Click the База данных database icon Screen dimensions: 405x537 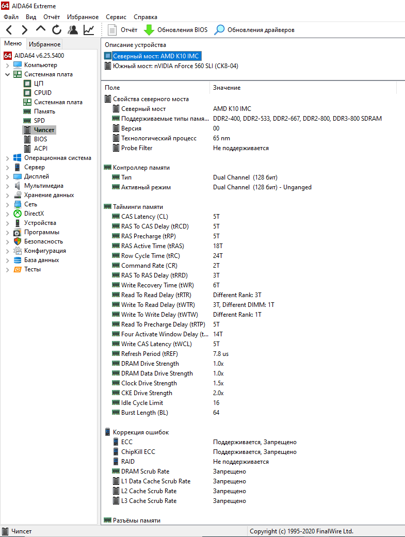coord(18,260)
